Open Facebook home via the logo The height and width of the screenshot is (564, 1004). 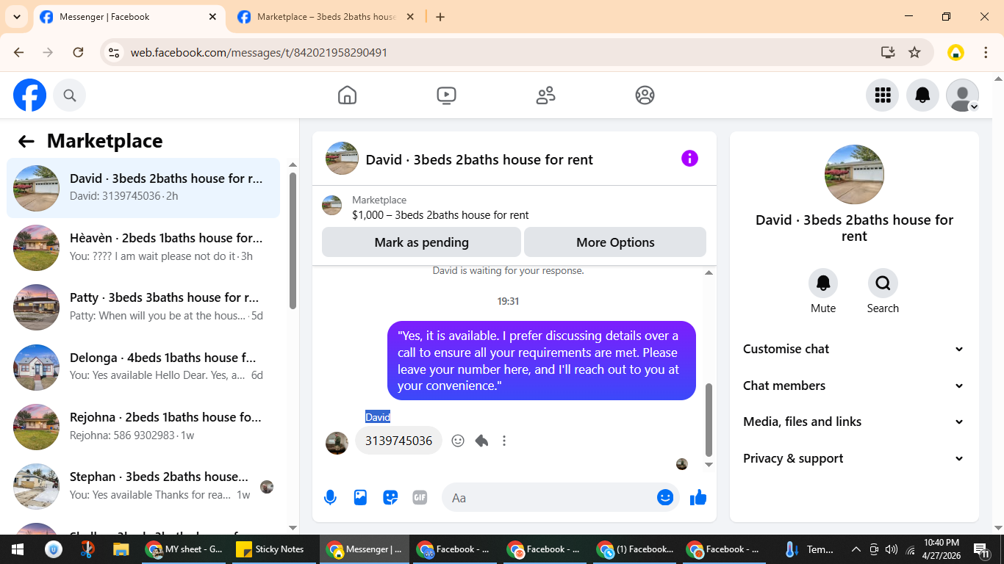pos(29,95)
